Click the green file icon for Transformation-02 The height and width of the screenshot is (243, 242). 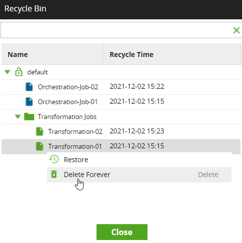tap(40, 131)
